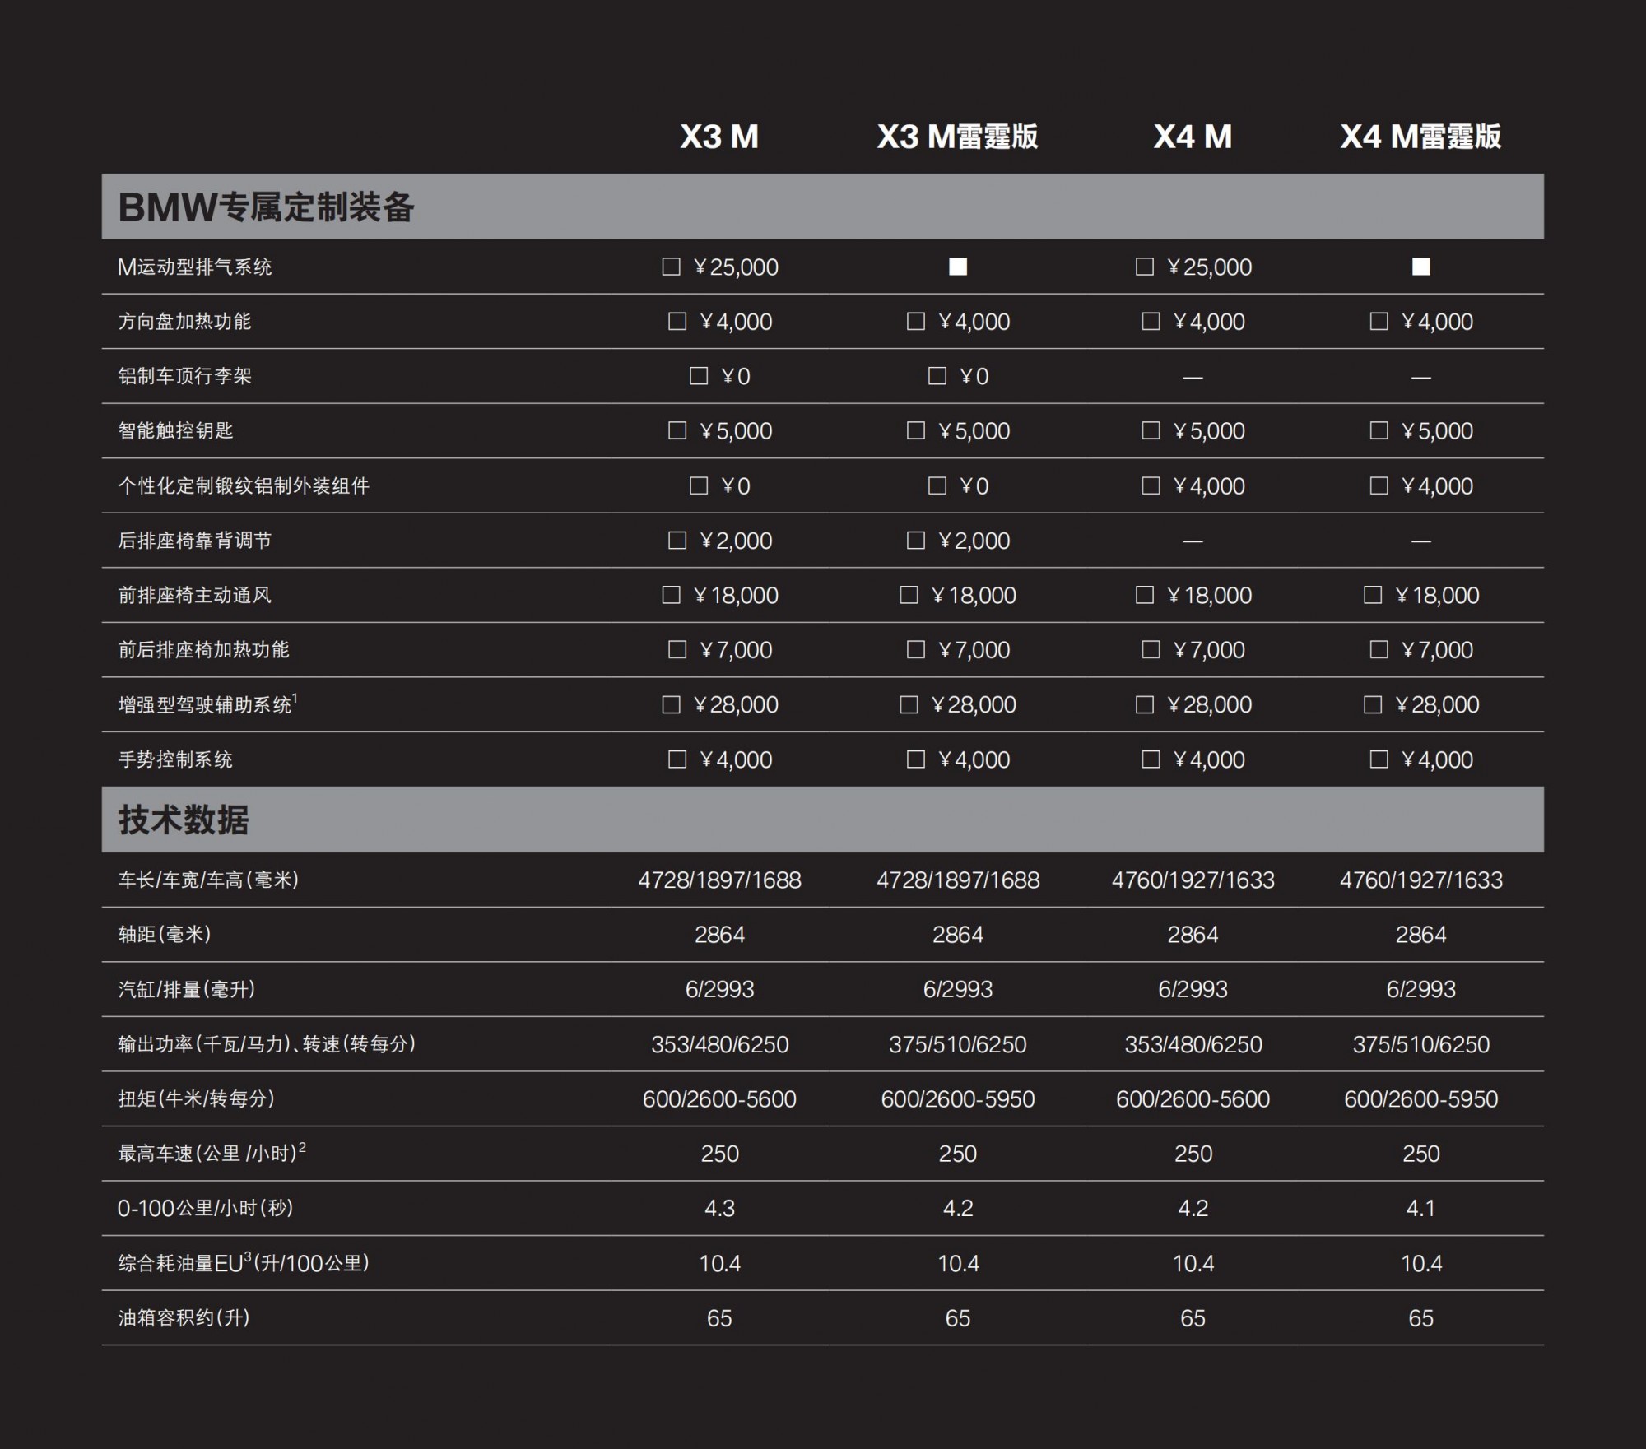Select 个性化定制锻纹铝制外装组件 for X4 M
This screenshot has width=1646, height=1449.
(1151, 485)
